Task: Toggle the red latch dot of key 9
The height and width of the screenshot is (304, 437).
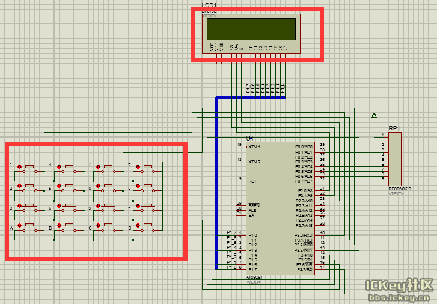Action: pos(98,205)
